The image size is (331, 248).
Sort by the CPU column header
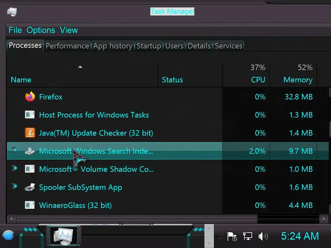click(246, 75)
